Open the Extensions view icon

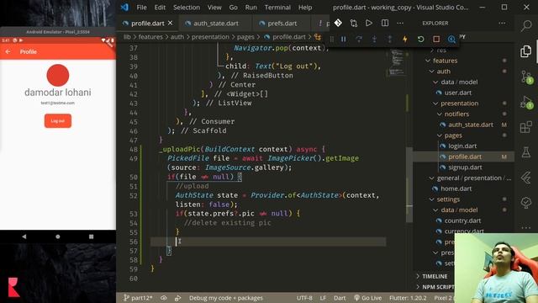coord(526,127)
